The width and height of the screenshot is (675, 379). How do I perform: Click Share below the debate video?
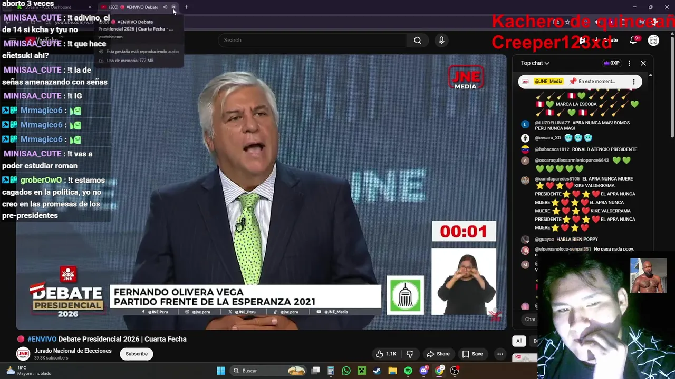438,354
